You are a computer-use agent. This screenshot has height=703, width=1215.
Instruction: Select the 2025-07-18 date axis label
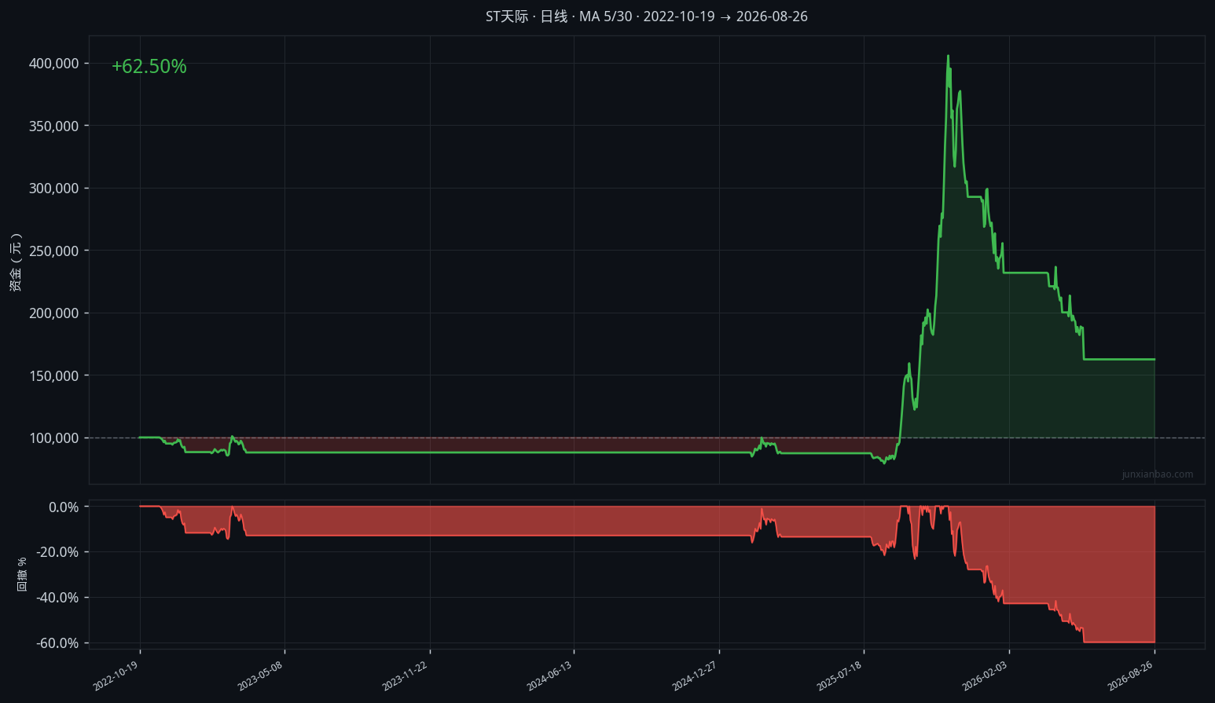(839, 676)
